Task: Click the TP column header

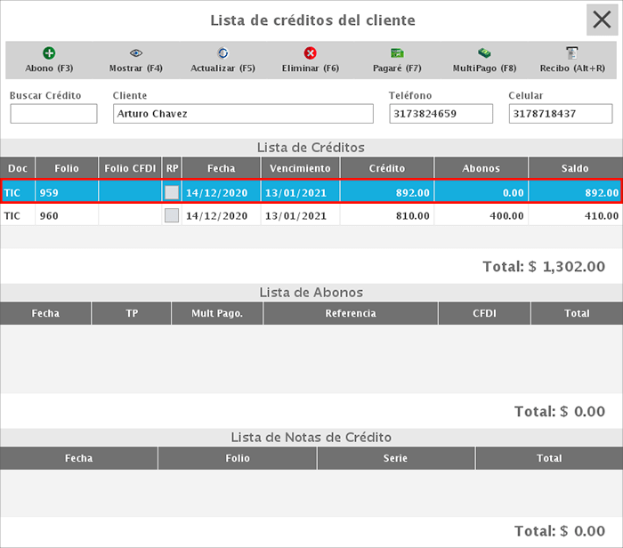Action: (132, 313)
